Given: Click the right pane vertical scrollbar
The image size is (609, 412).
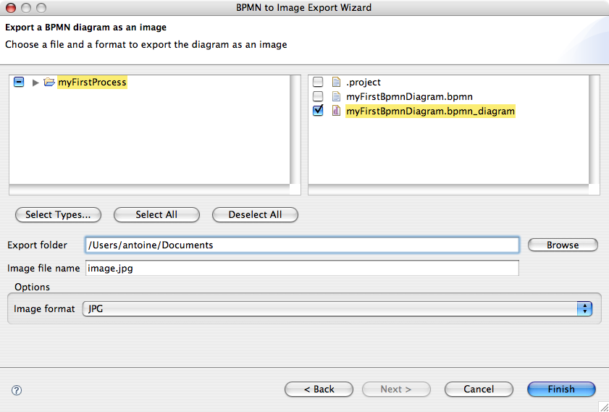Looking at the screenshot, I should pos(595,130).
